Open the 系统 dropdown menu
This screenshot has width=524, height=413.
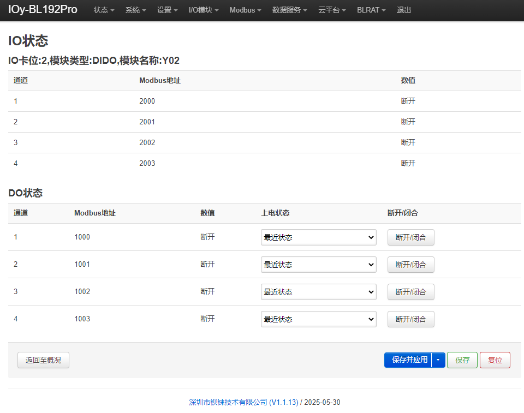click(135, 10)
